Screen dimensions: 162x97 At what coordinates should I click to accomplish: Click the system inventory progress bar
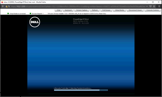81,90
